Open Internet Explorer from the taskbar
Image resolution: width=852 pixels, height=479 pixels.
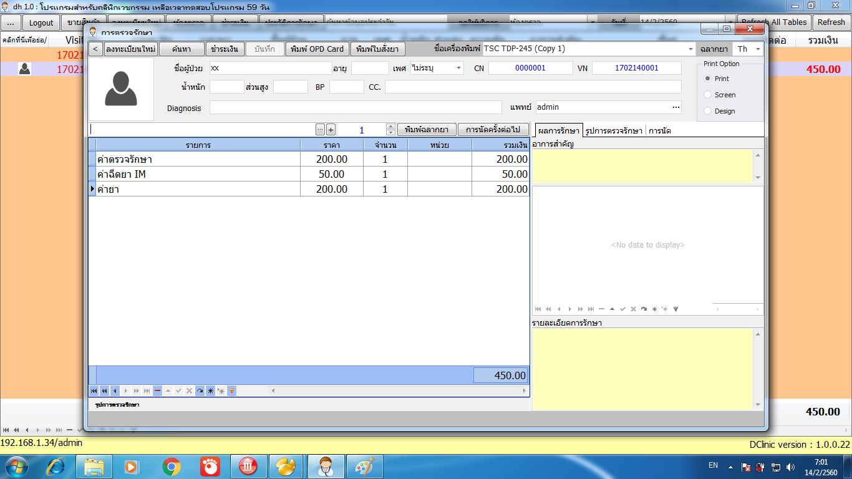pyautogui.click(x=56, y=466)
